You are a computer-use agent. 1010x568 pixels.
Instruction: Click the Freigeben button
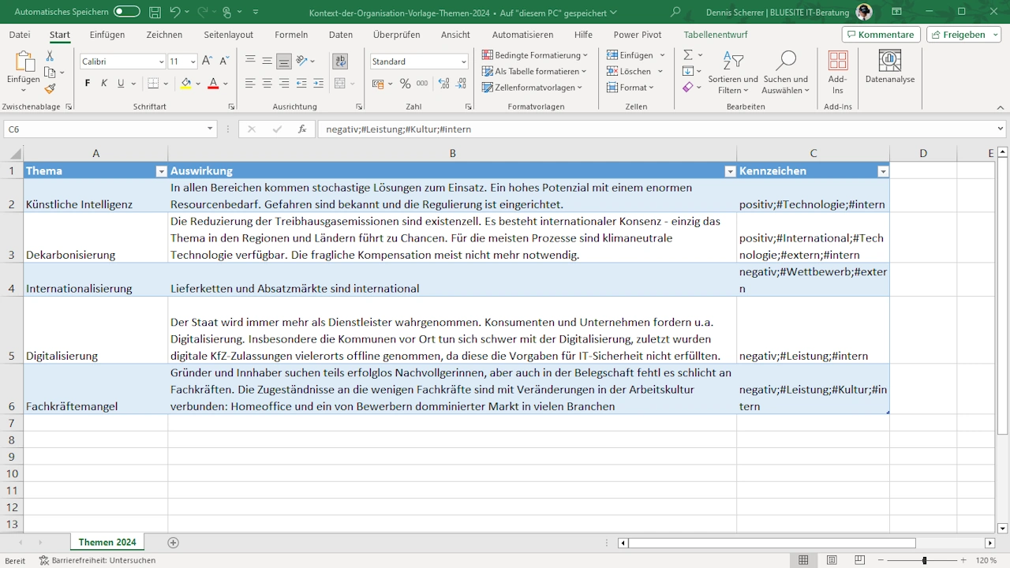961,34
